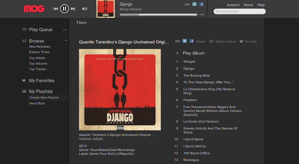Click the large Django Unchained cover art
299x164 pixels.
tap(120, 90)
